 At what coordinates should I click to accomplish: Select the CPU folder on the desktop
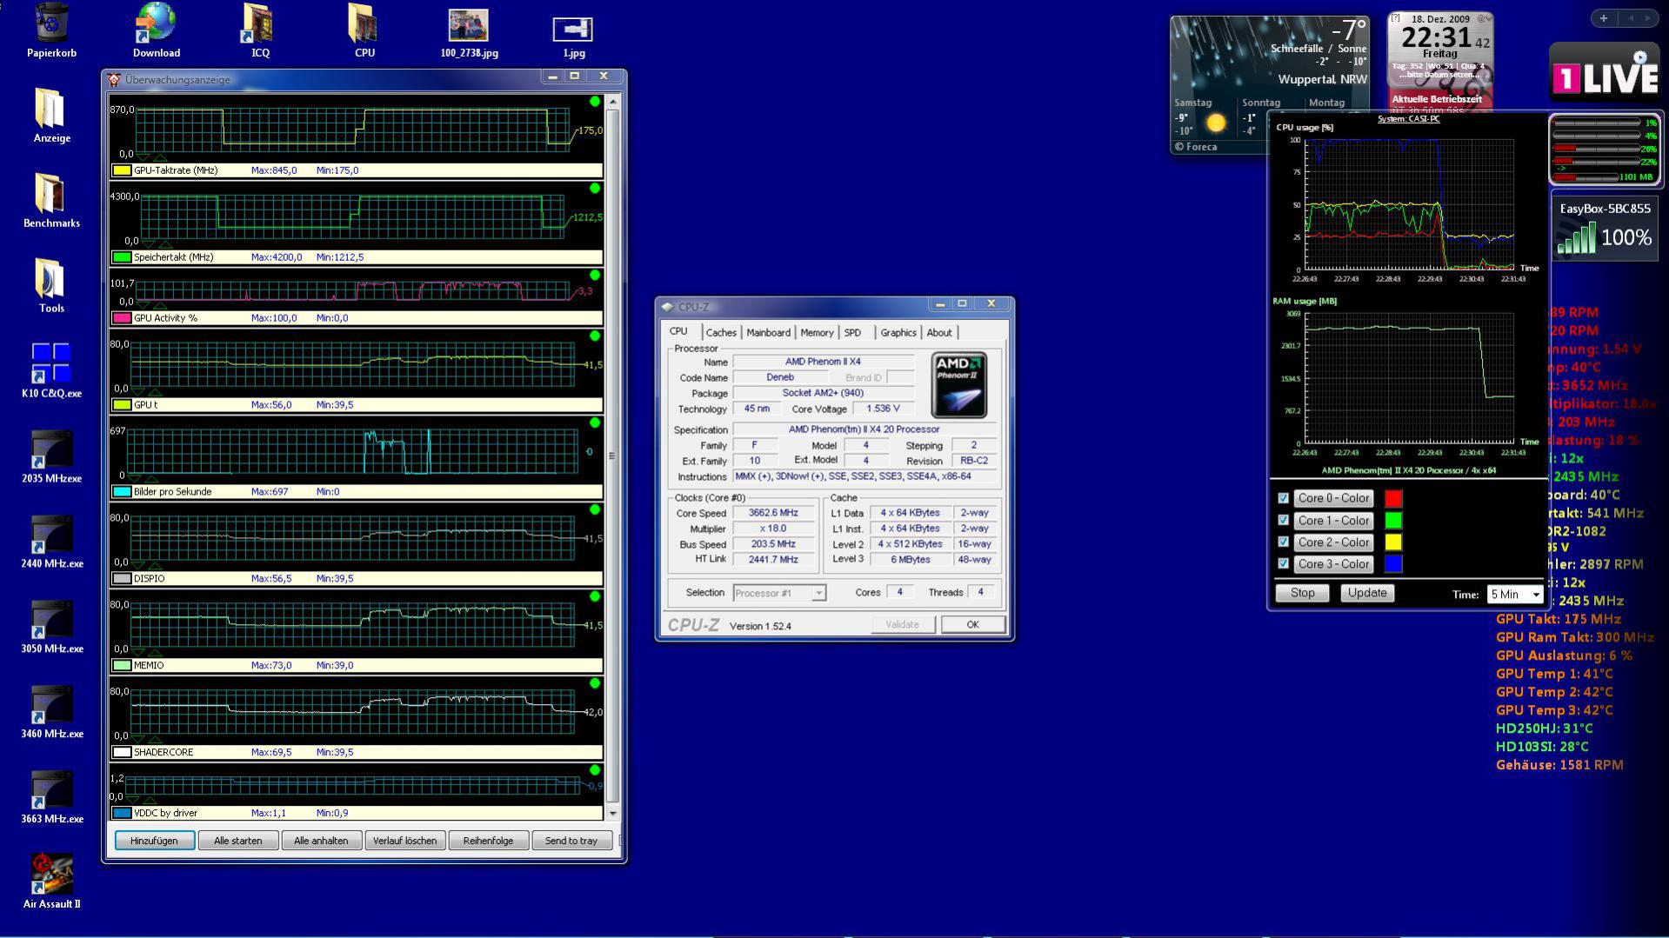pos(364,30)
